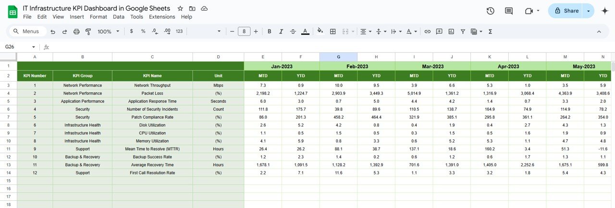Select the Network Throughput cell
The height and width of the screenshot is (208, 615).
152,85
